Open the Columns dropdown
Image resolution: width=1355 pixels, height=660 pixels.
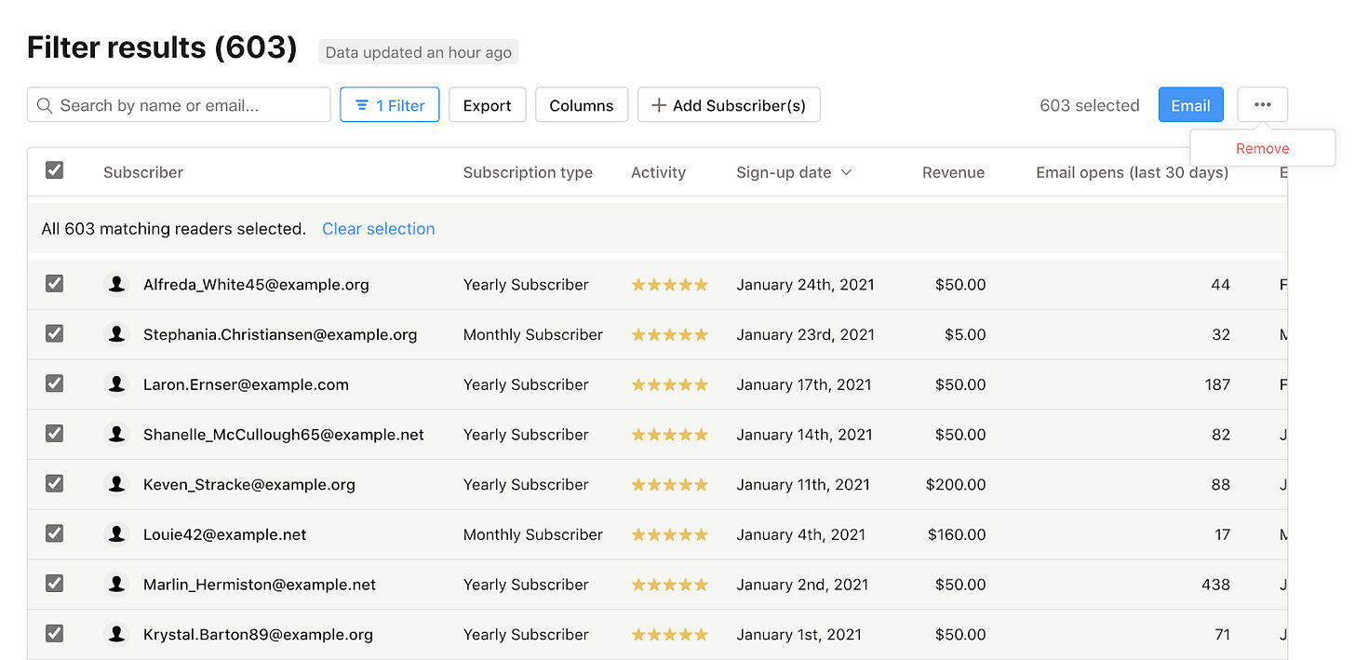tap(582, 104)
